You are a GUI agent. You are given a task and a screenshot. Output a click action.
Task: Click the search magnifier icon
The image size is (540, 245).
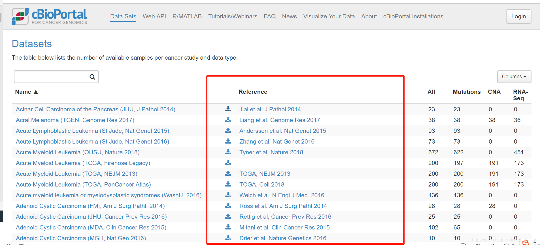(92, 77)
